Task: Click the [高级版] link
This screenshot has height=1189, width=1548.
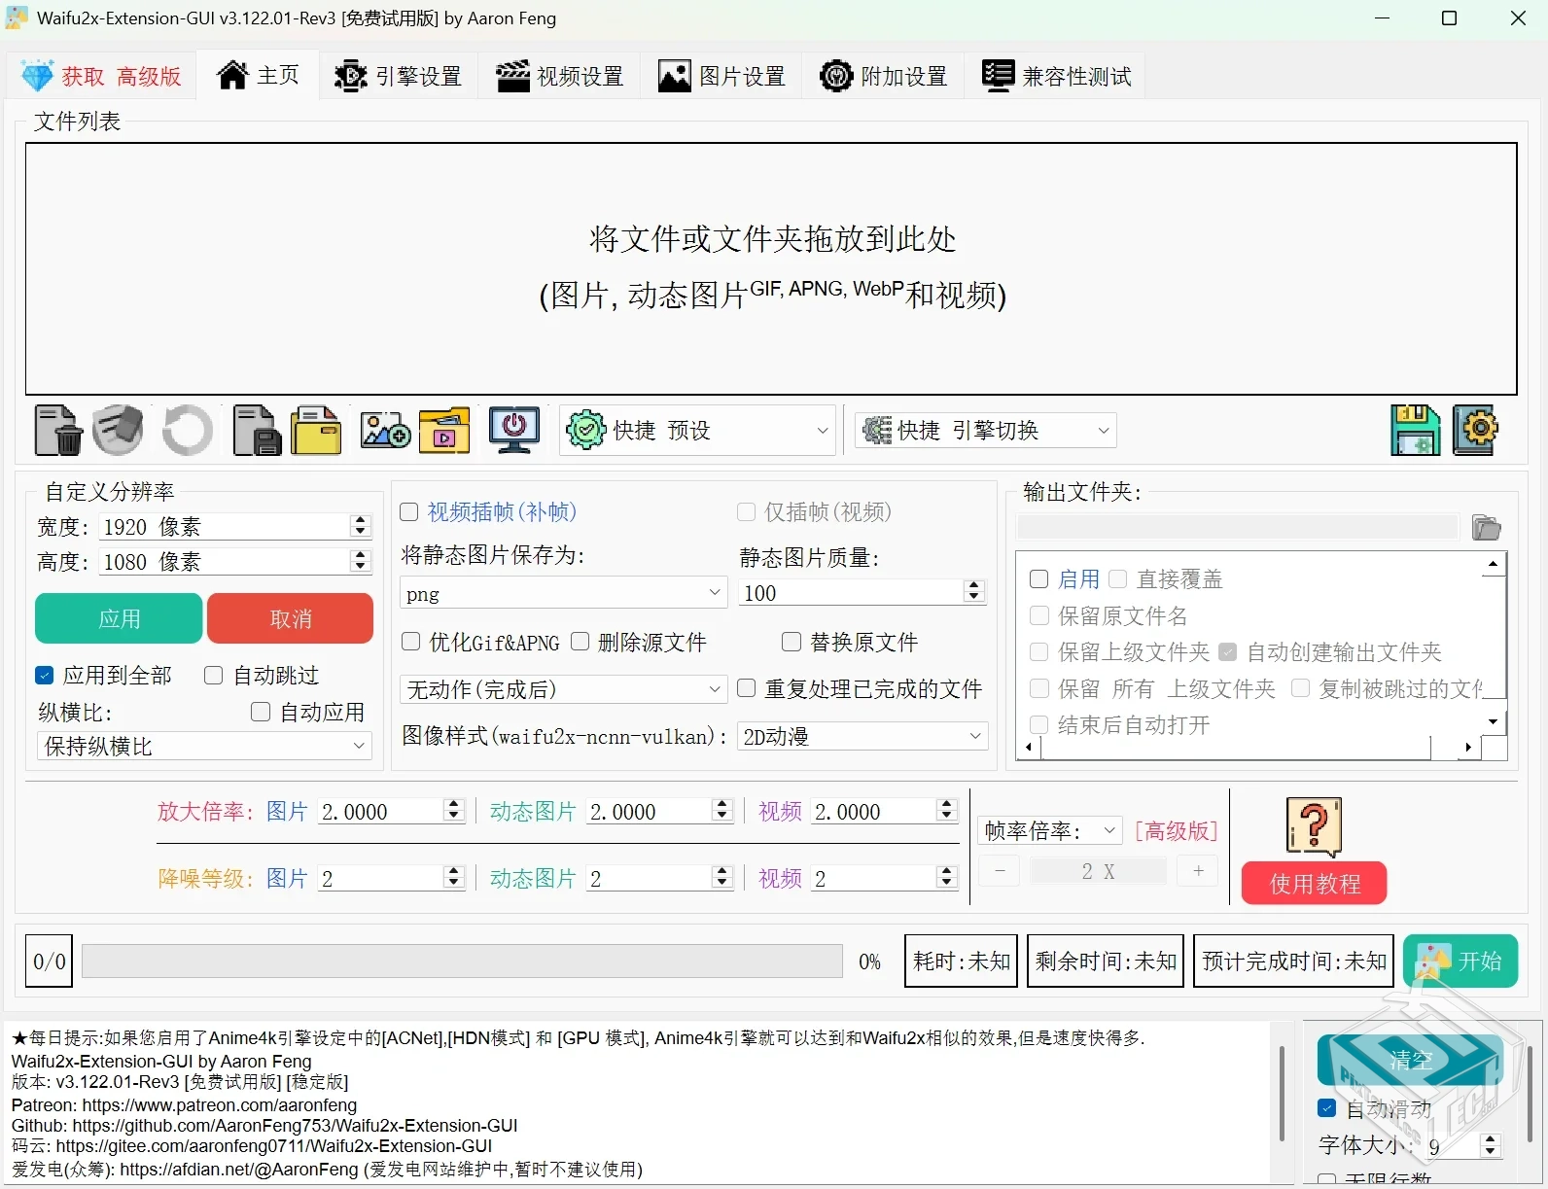Action: pos(1176,831)
